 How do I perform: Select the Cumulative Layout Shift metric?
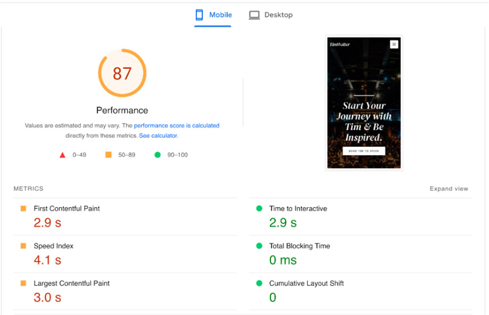click(306, 283)
